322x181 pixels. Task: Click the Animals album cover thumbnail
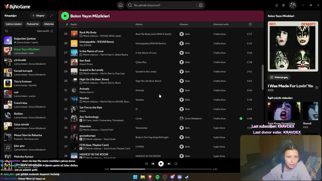tap(74, 90)
